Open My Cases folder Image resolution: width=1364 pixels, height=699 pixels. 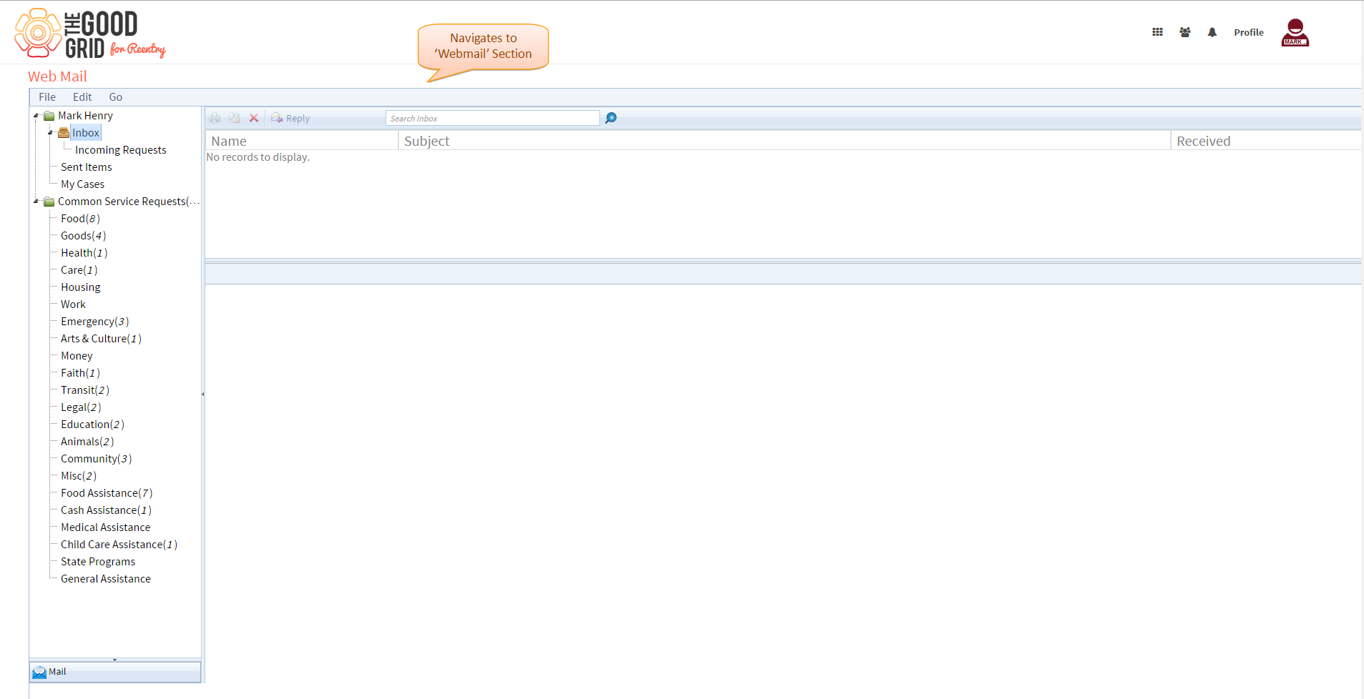83,184
